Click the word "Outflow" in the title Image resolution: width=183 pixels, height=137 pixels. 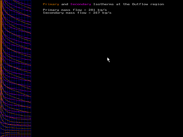click(x=140, y=4)
